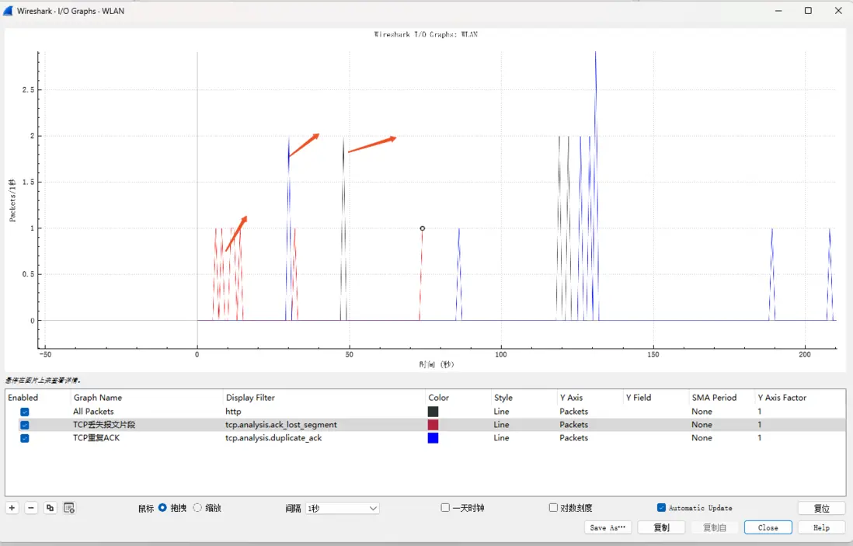Click the Display Filter column header

[x=250, y=398]
